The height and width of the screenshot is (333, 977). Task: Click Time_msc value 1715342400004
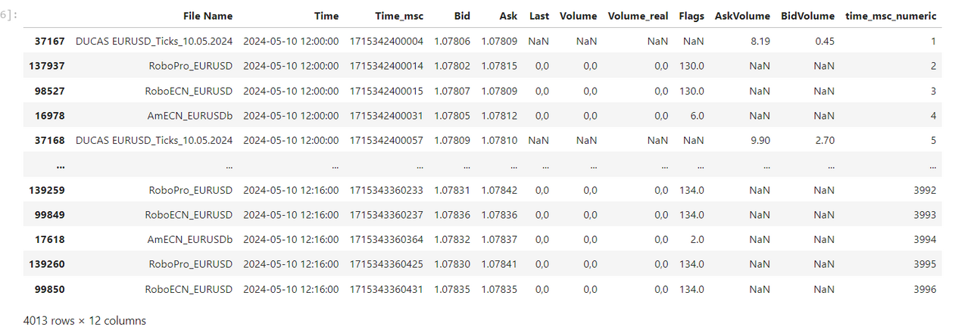point(387,42)
